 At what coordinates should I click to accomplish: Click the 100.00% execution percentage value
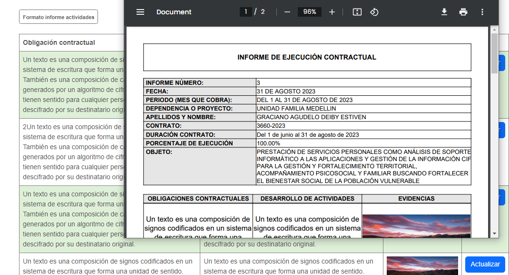[x=268, y=143]
